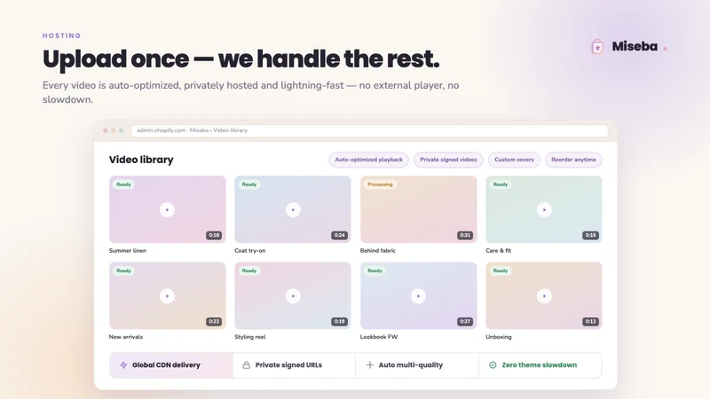Click the 0:15 duration label

pos(590,235)
